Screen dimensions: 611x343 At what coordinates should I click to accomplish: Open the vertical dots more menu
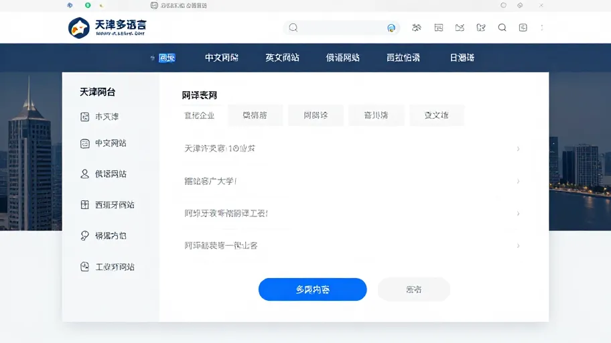coord(542,27)
